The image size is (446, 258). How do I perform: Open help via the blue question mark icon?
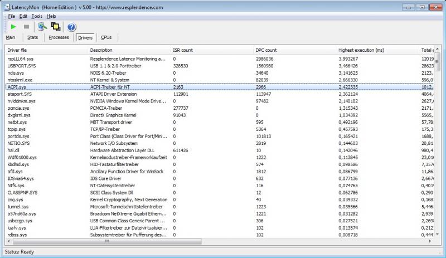pos(71,27)
